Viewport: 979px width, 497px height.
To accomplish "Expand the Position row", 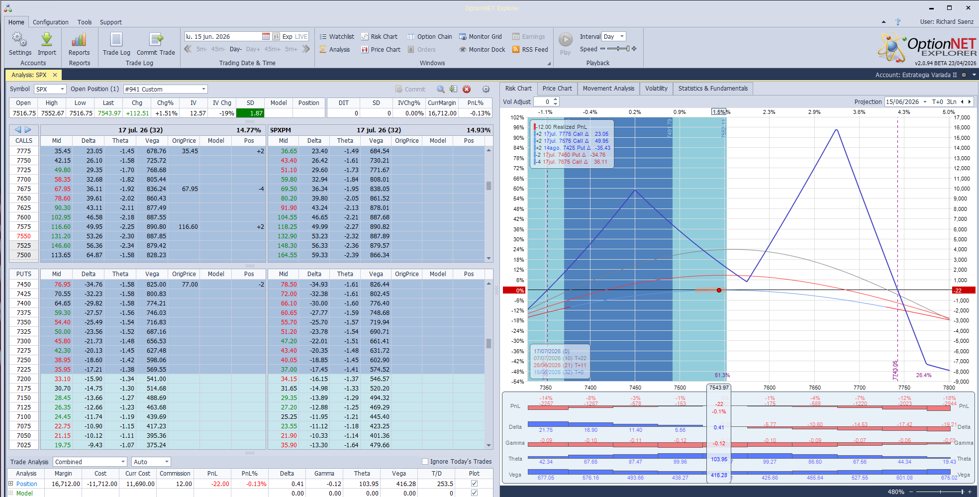I will coord(11,483).
